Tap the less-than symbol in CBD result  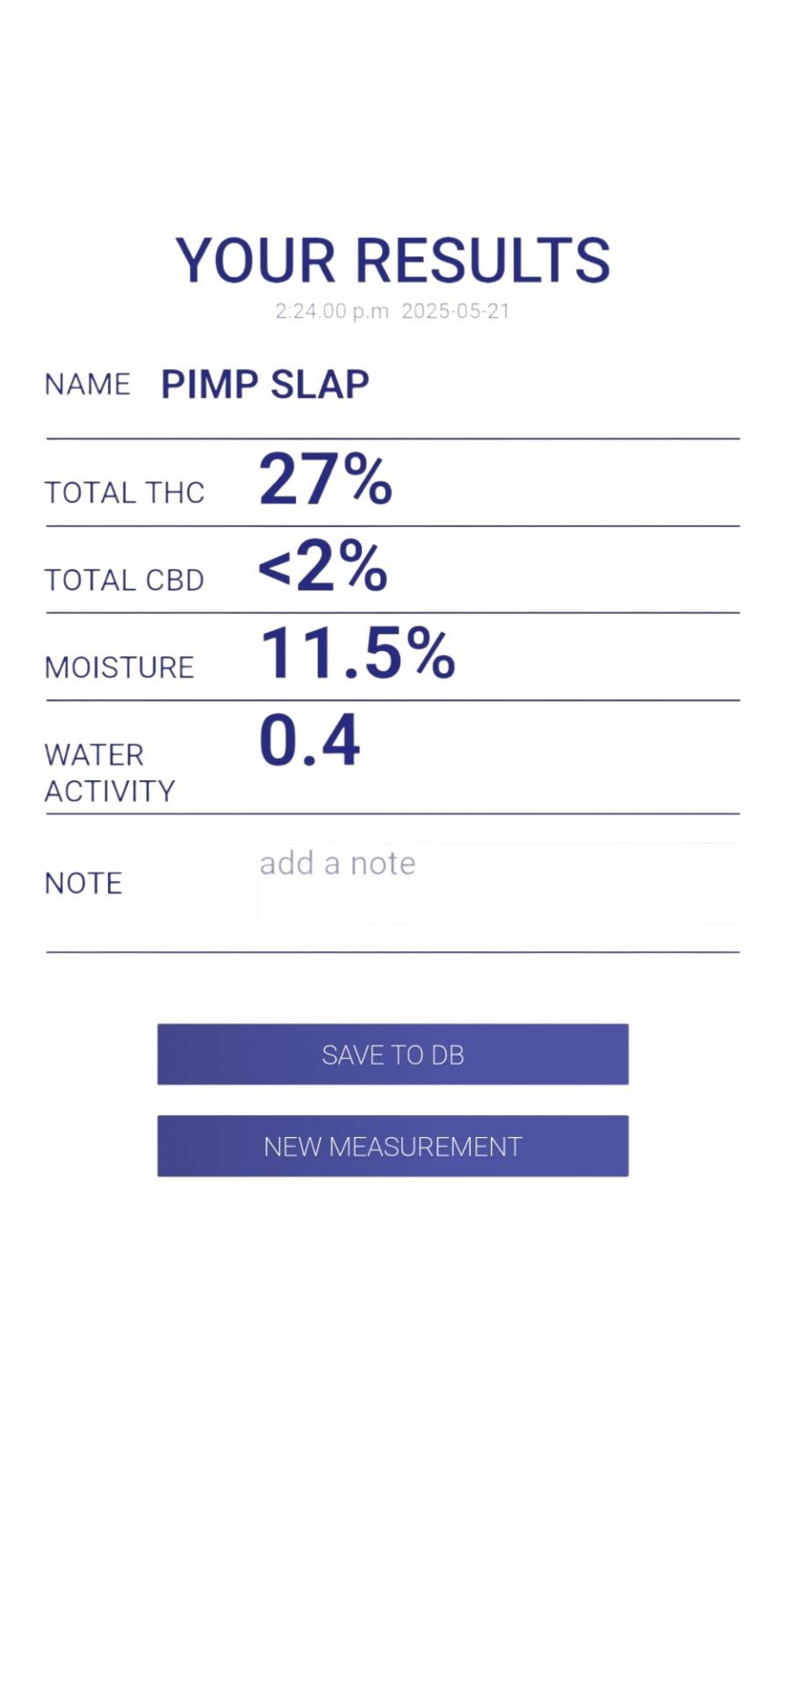[275, 569]
